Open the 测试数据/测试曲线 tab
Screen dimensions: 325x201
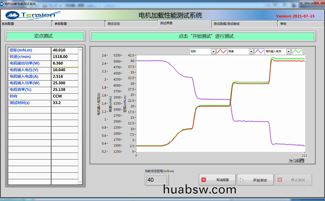244,24
